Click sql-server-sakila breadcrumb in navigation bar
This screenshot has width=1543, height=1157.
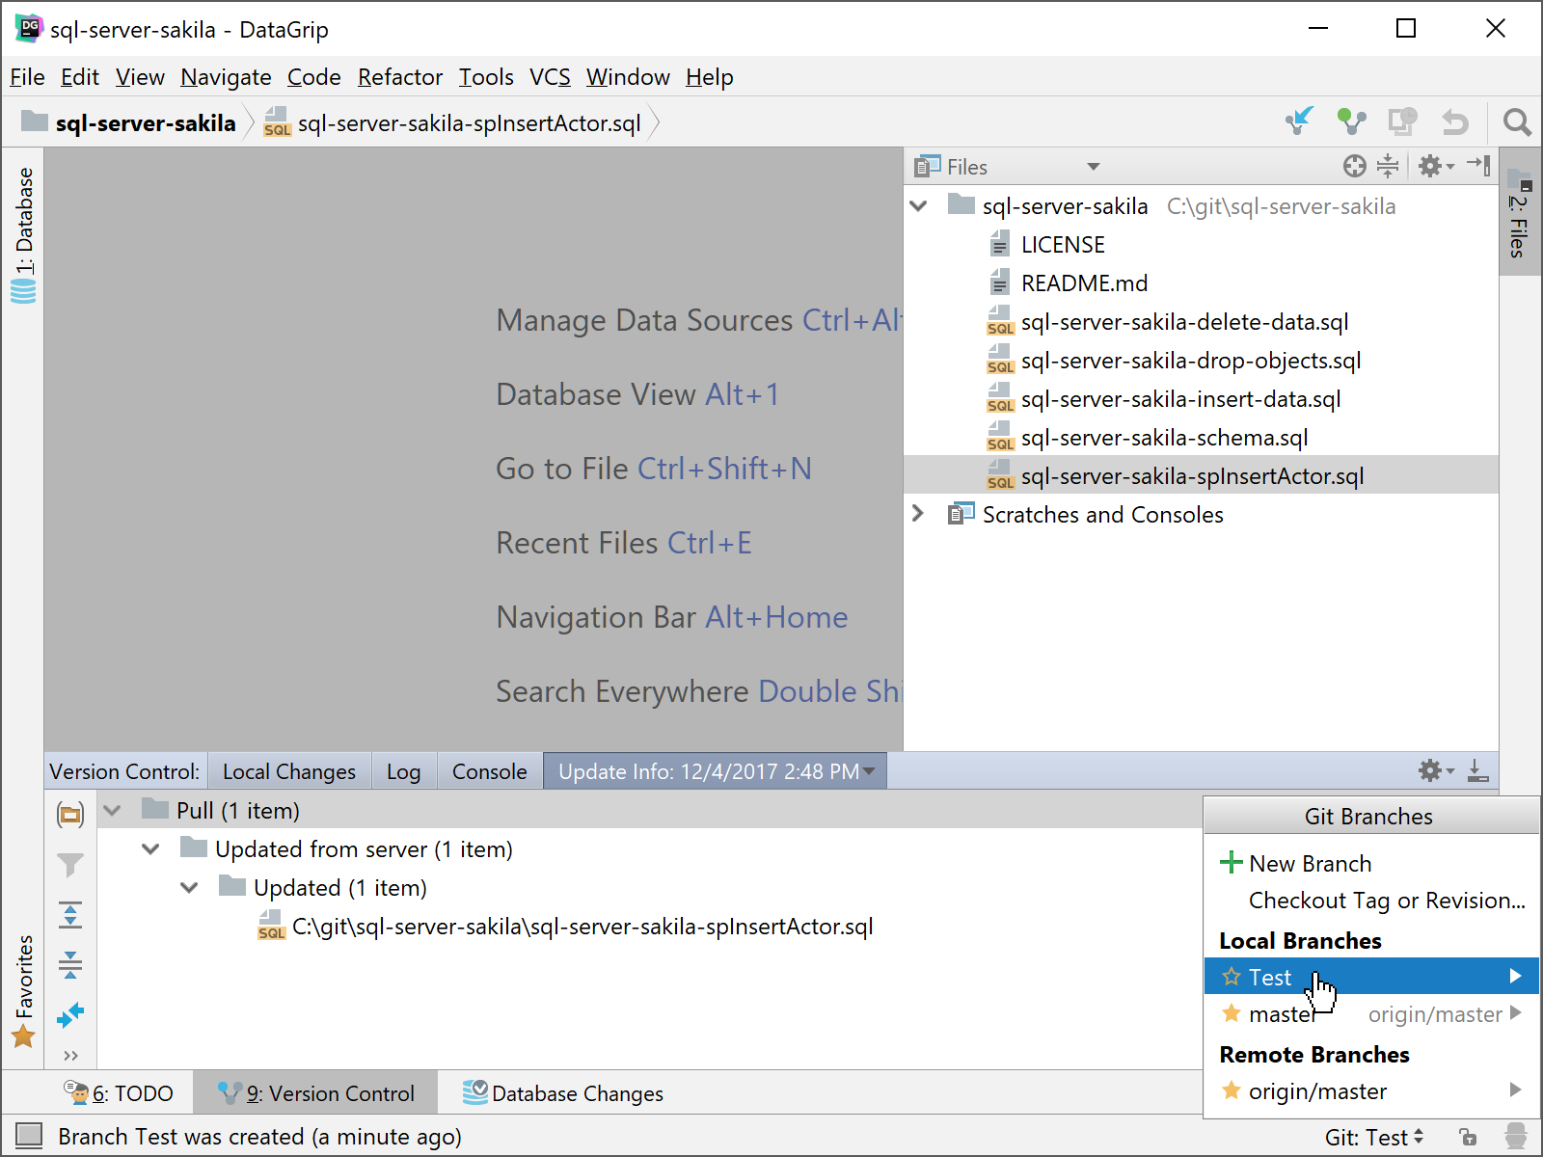[x=129, y=122]
